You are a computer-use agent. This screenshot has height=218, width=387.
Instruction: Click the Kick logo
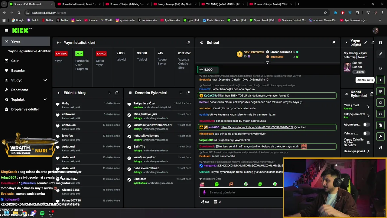[22, 30]
